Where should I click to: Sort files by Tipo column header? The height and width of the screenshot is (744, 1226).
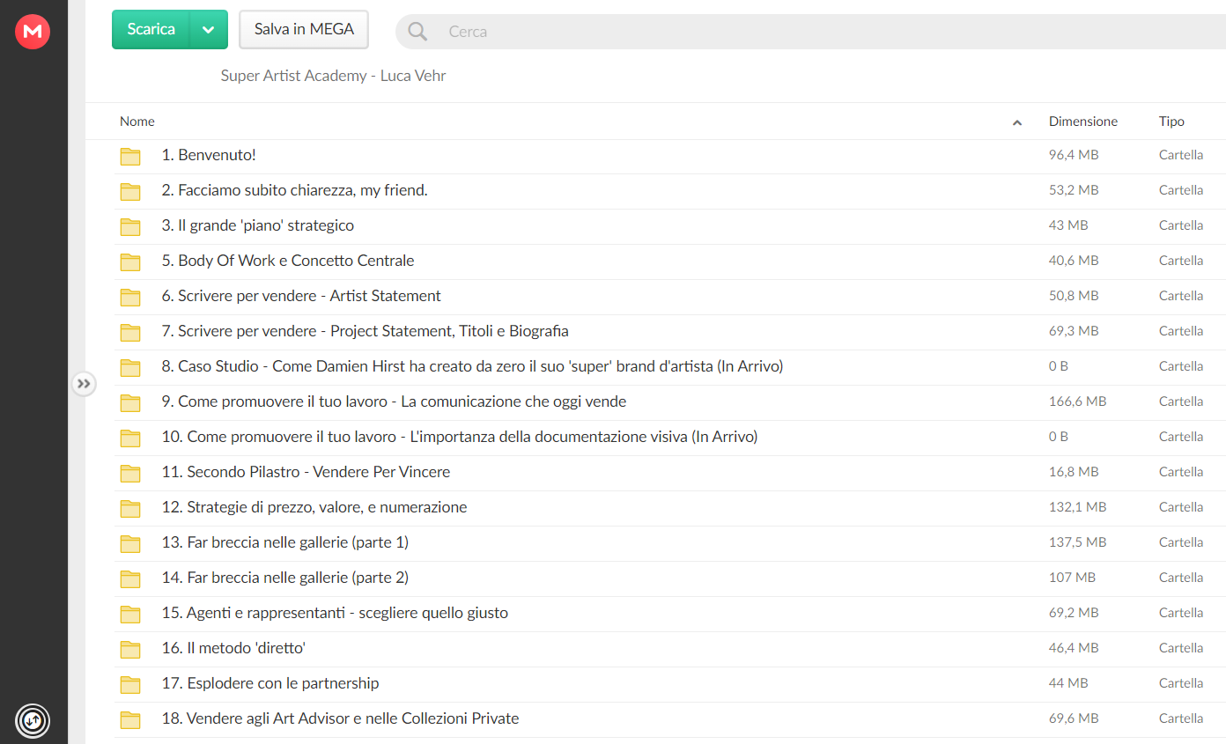(x=1171, y=122)
